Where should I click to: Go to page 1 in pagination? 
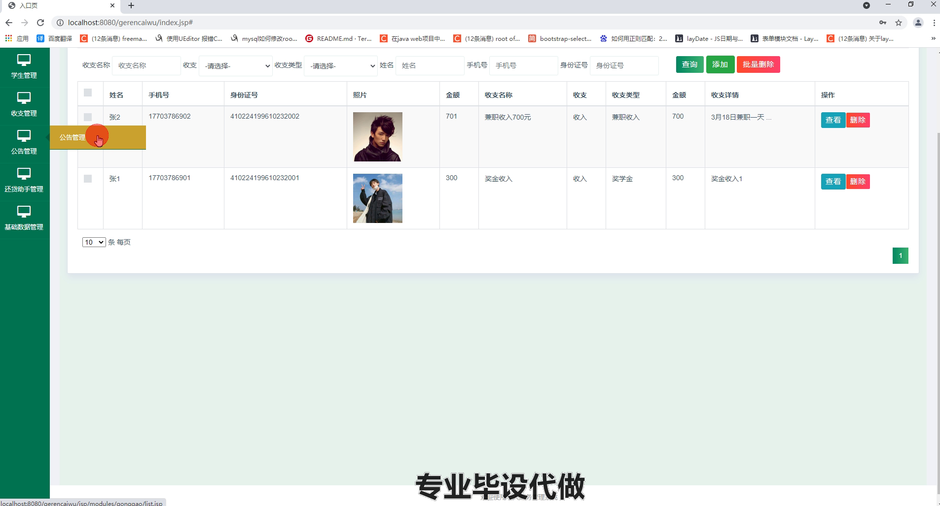pos(901,255)
